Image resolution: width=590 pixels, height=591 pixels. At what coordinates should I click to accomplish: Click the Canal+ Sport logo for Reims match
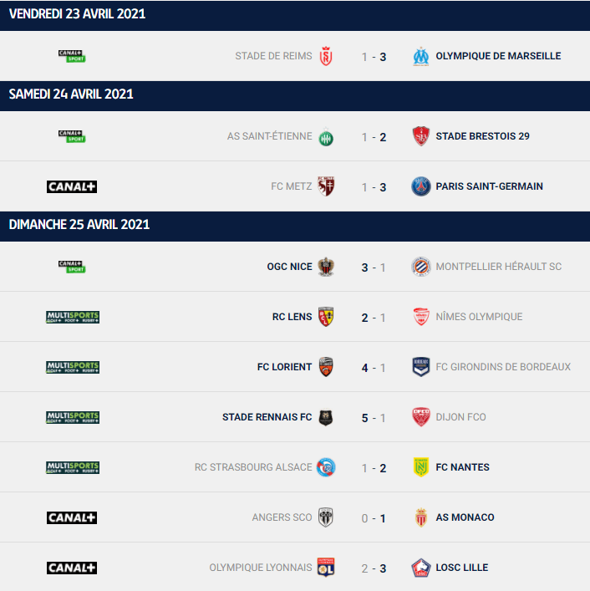[x=72, y=56]
